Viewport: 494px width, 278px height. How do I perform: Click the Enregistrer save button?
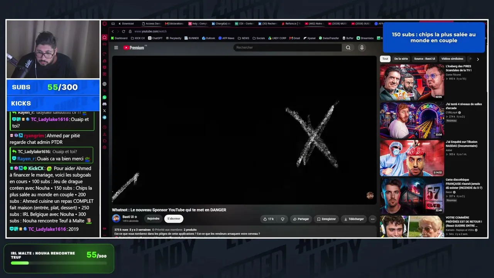(x=327, y=219)
